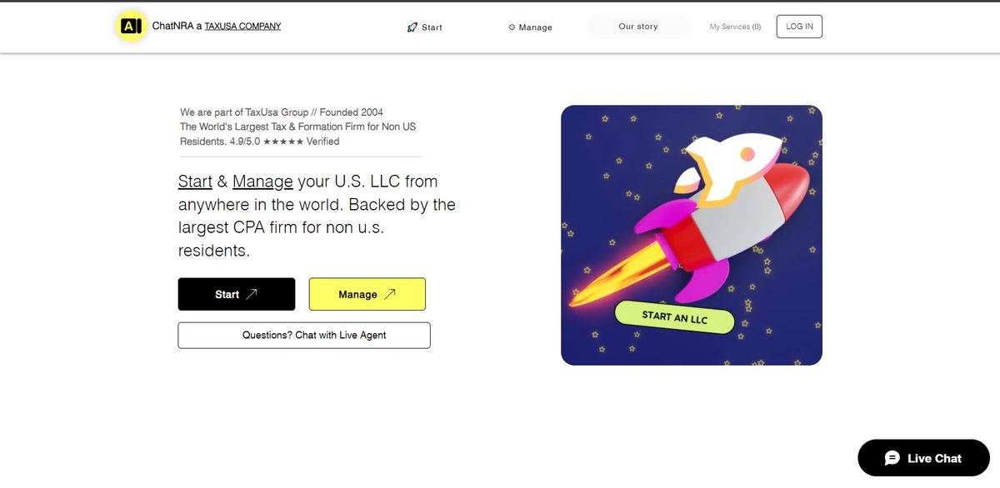Screen dimensions: 1000x488
Task: Click the LOG IN button
Action: click(x=799, y=27)
